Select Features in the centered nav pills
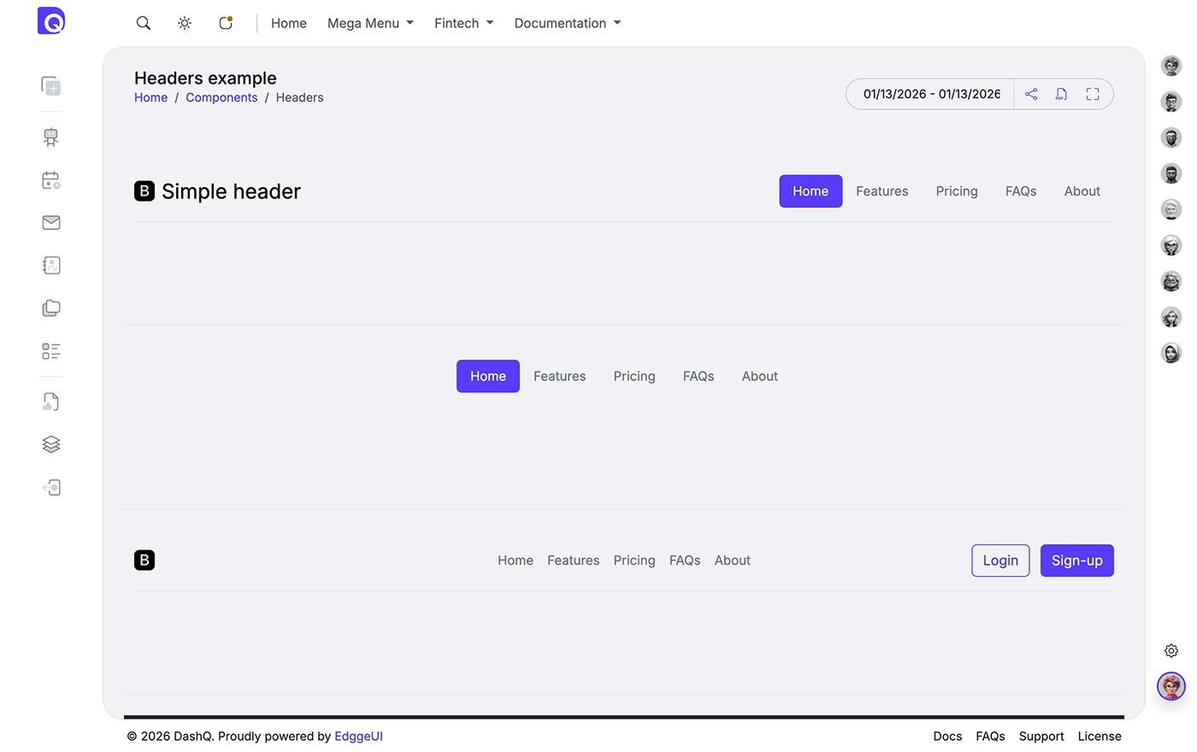The width and height of the screenshot is (1197, 752). [559, 376]
